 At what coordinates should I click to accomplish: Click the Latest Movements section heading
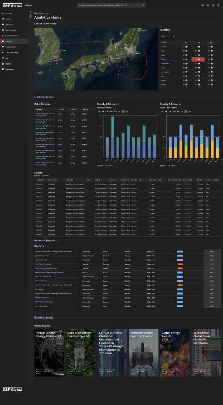[45, 24]
